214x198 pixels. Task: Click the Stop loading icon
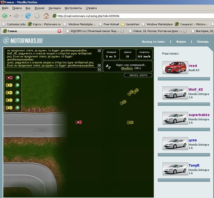[37, 16]
